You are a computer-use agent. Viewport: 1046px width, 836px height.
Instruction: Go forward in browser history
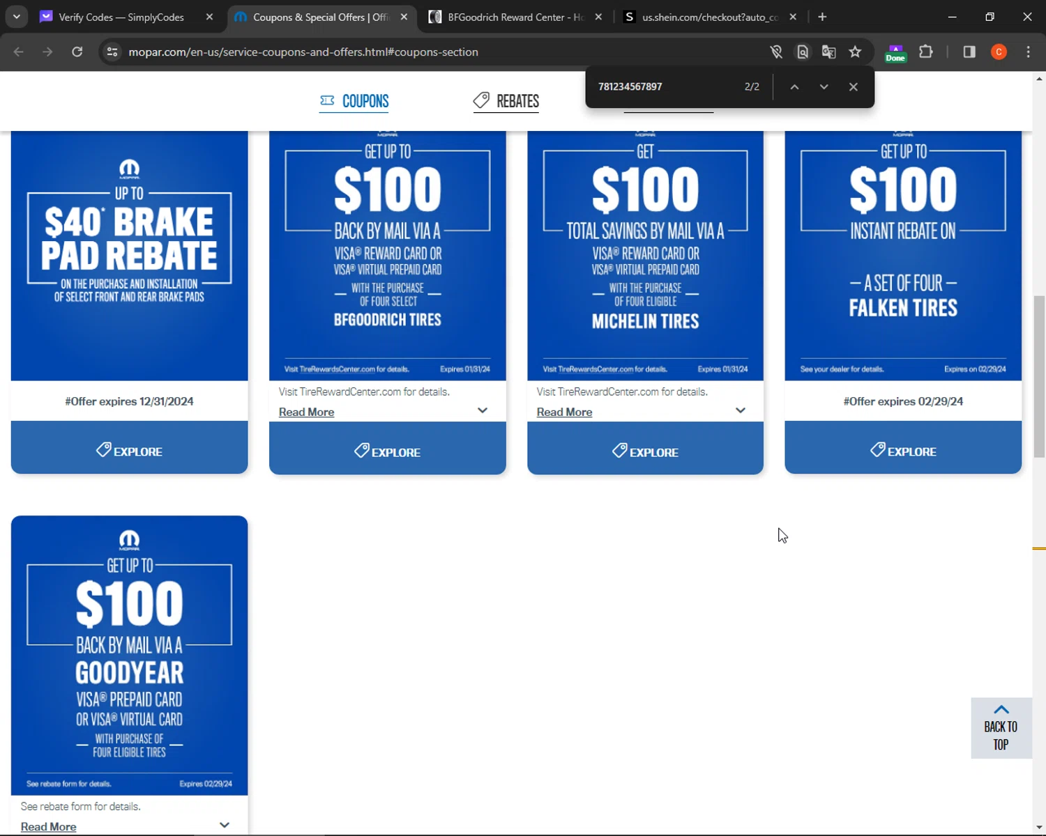pyautogui.click(x=47, y=52)
